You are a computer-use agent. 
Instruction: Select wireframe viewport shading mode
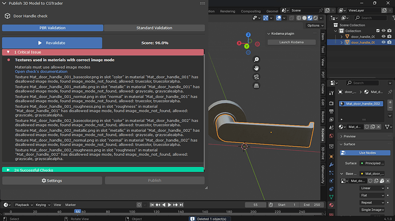click(299, 18)
